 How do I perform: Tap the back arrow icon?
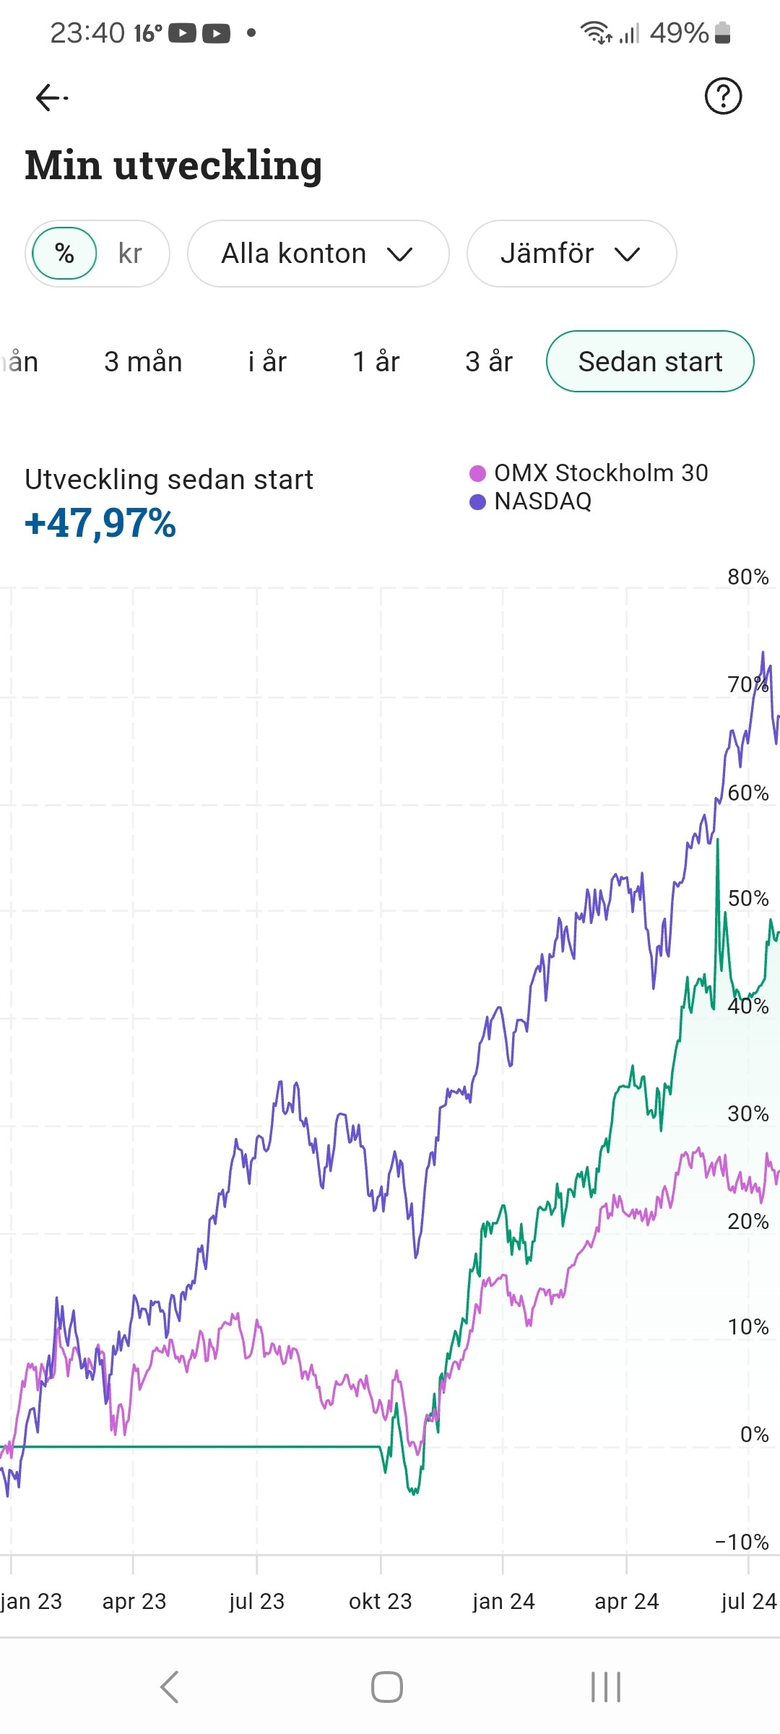(51, 97)
